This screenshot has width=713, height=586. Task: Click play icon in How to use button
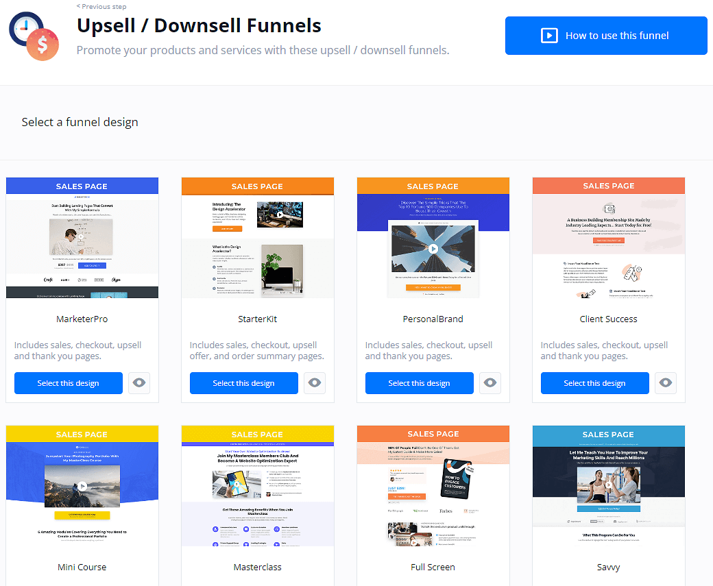click(549, 36)
